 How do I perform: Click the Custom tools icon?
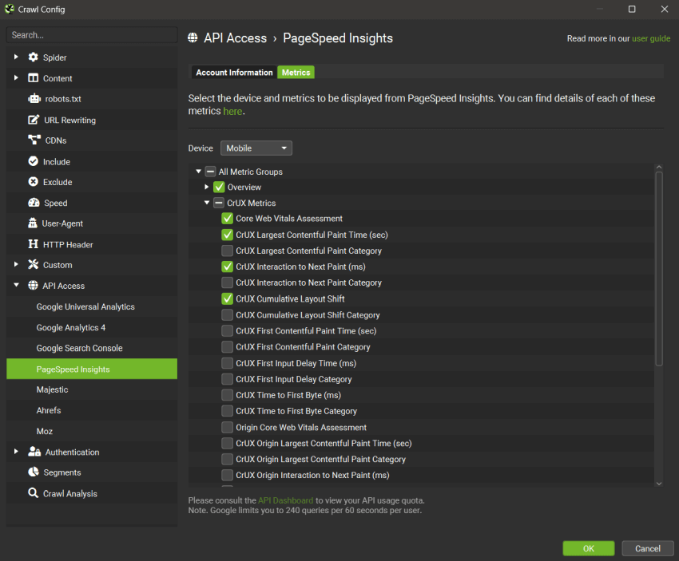coord(33,265)
